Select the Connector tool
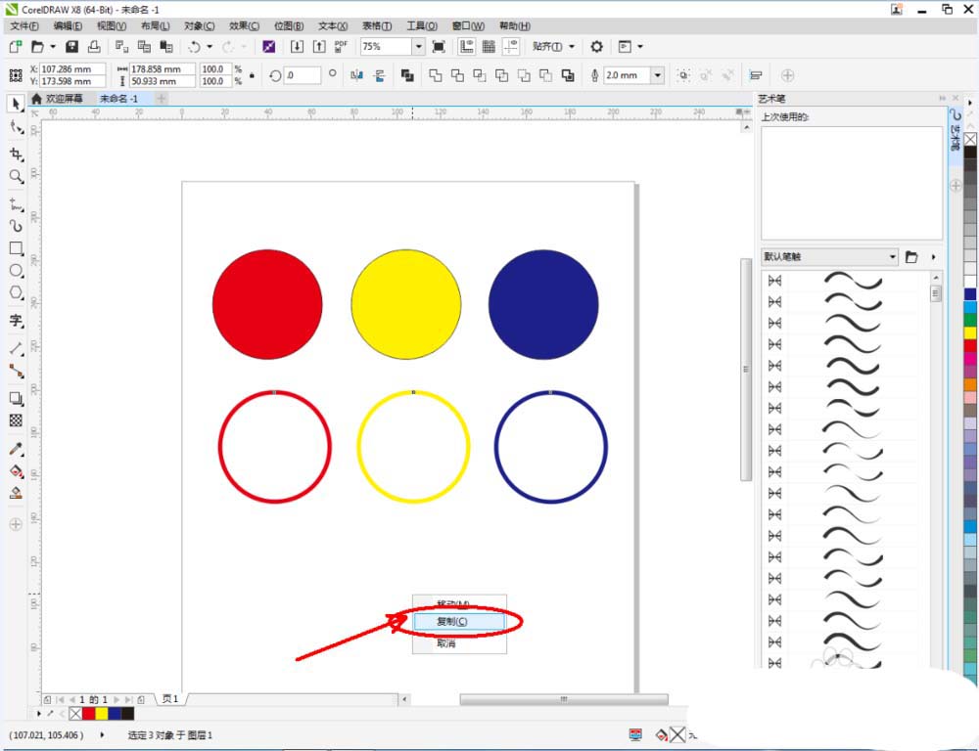 pyautogui.click(x=17, y=372)
